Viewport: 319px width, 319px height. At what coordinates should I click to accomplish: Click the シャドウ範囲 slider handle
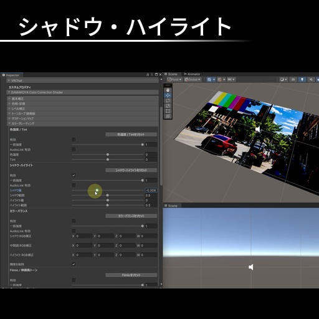tap(108, 195)
